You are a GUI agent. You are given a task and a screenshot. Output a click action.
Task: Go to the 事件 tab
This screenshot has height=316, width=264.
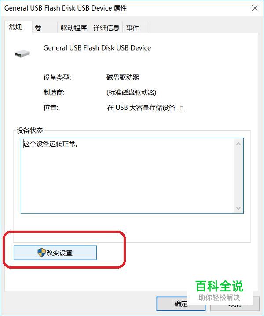135,28
